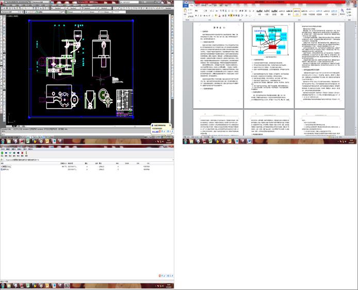Open the Tools menu in 7-Zip
The height and width of the screenshot is (290, 358).
coord(25,149)
